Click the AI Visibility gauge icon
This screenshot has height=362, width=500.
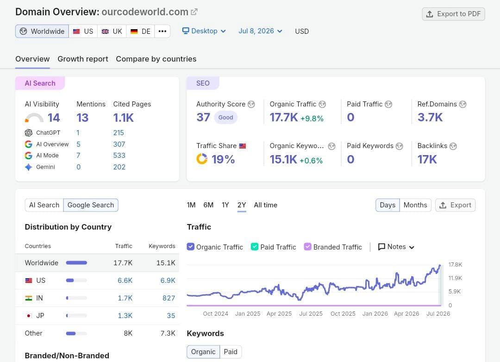pyautogui.click(x=34, y=118)
